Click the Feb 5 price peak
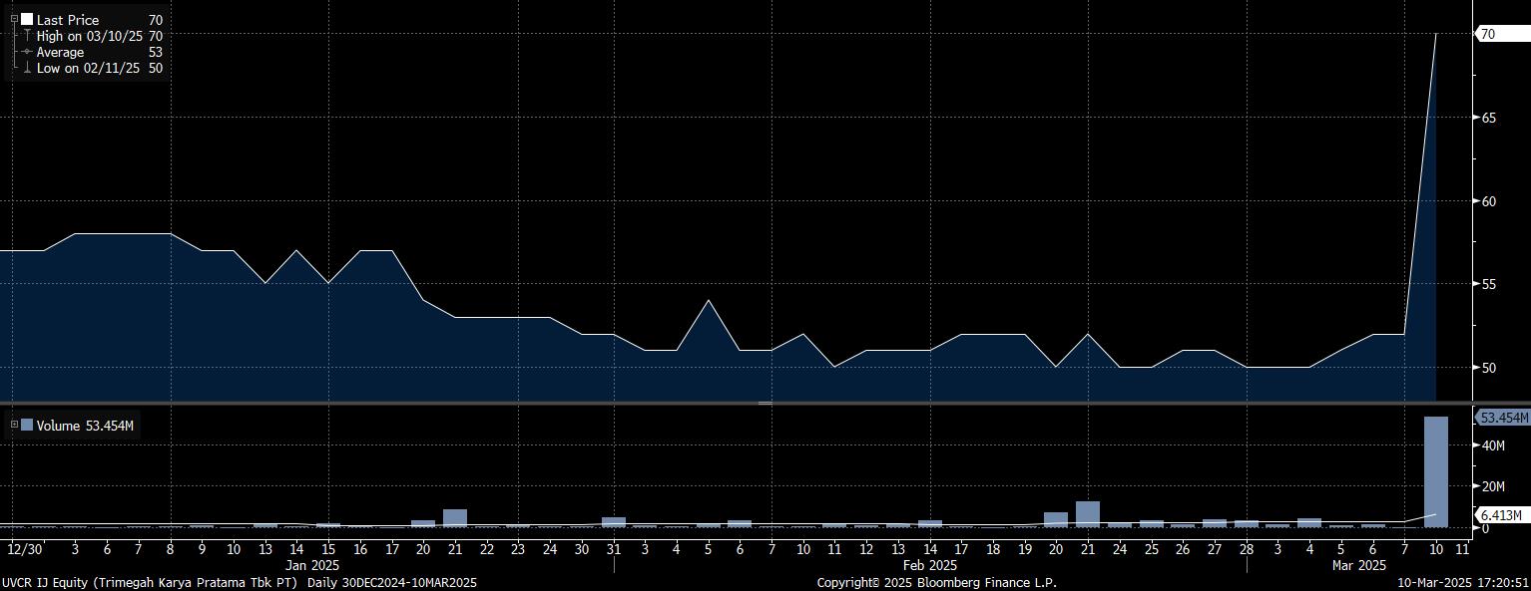The image size is (1531, 591). click(x=708, y=300)
